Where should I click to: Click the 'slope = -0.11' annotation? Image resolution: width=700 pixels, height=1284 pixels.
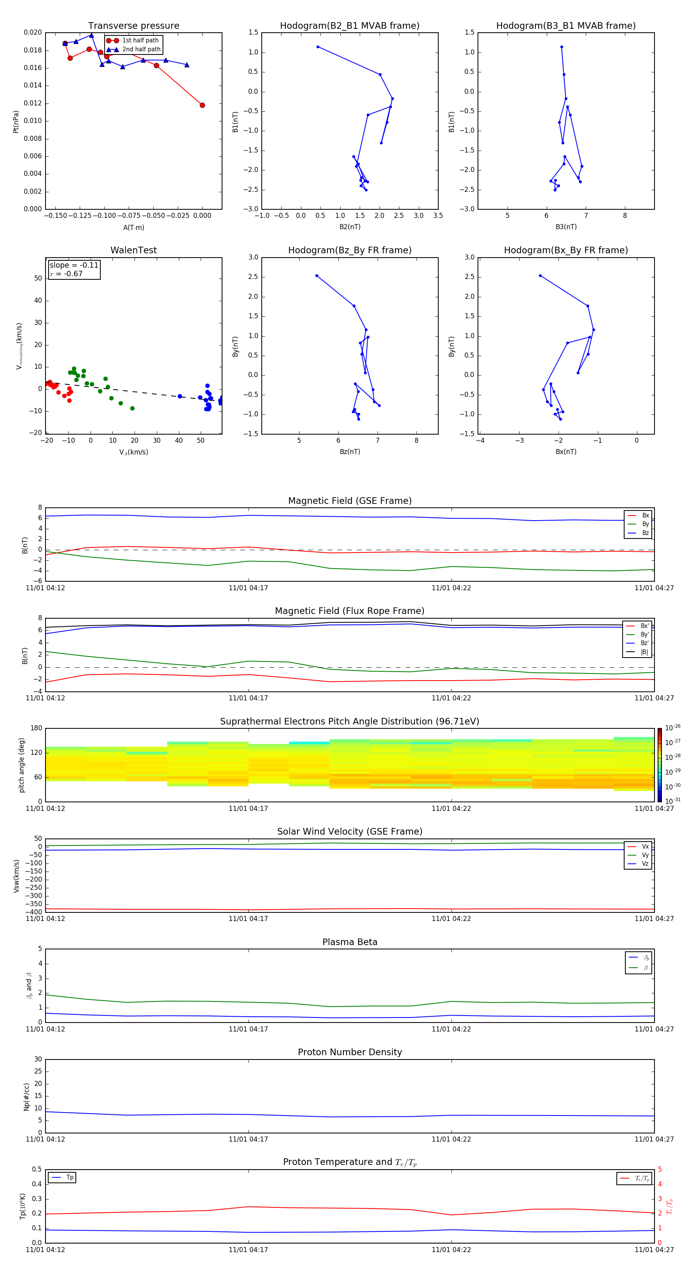74,265
